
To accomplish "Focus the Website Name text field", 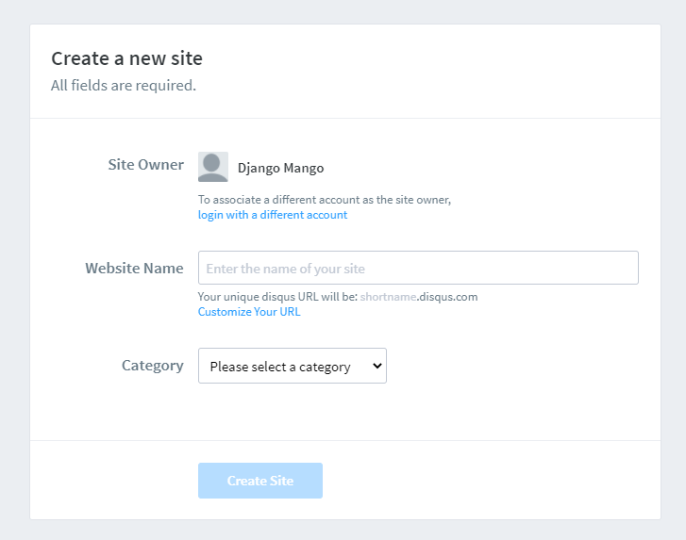I will (418, 268).
